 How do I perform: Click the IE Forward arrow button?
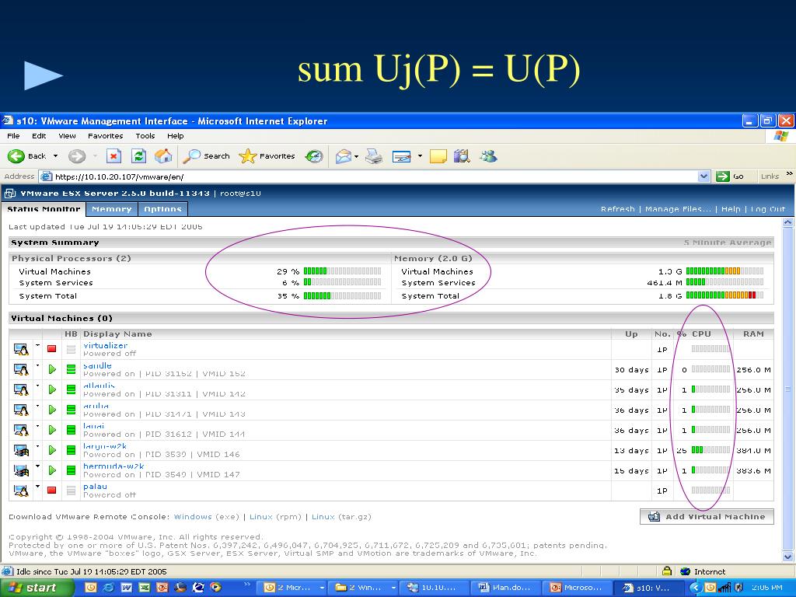point(77,155)
